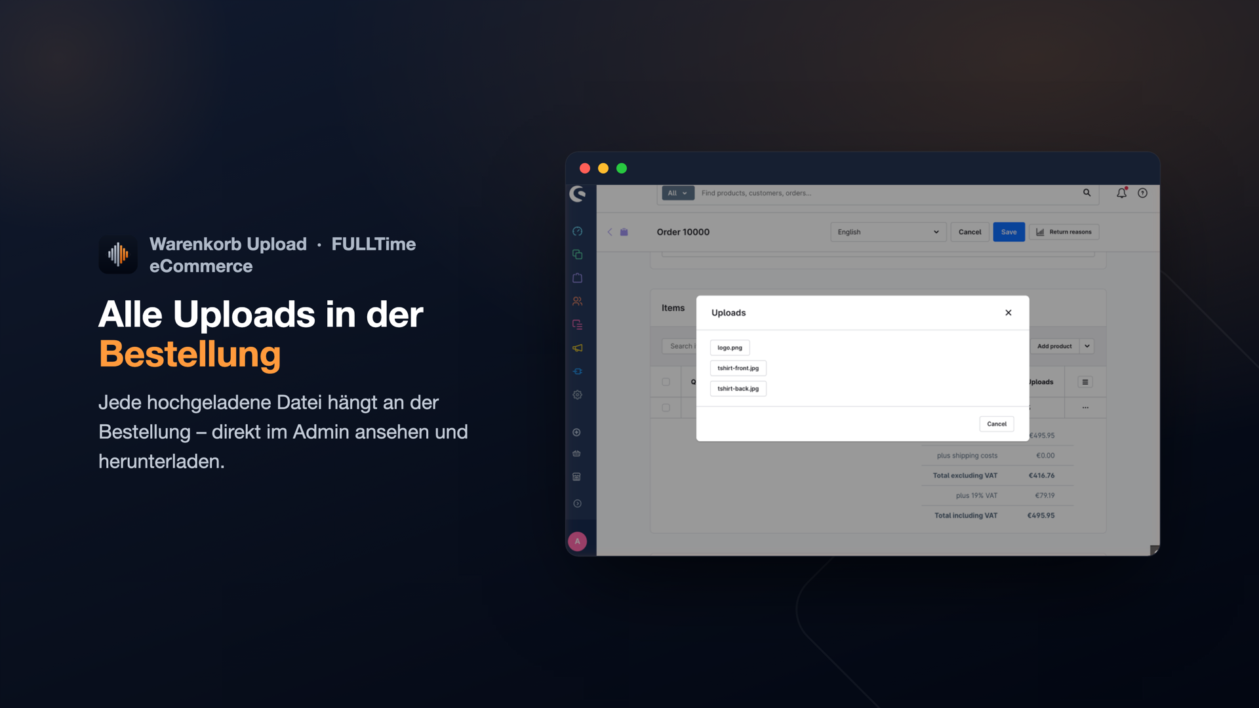Screen dimensions: 1259x708
Task: Click the top Cancel button beside Save
Action: pos(970,232)
